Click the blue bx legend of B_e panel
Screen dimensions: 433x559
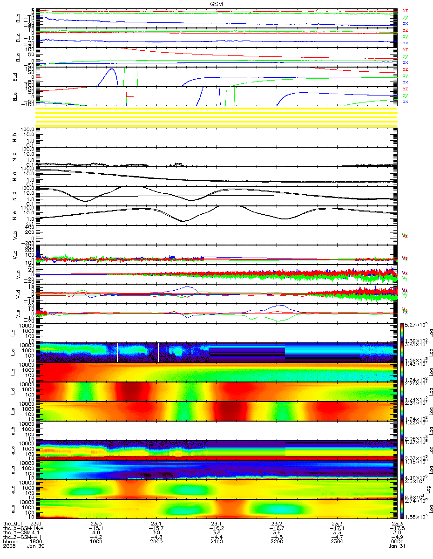click(405, 102)
